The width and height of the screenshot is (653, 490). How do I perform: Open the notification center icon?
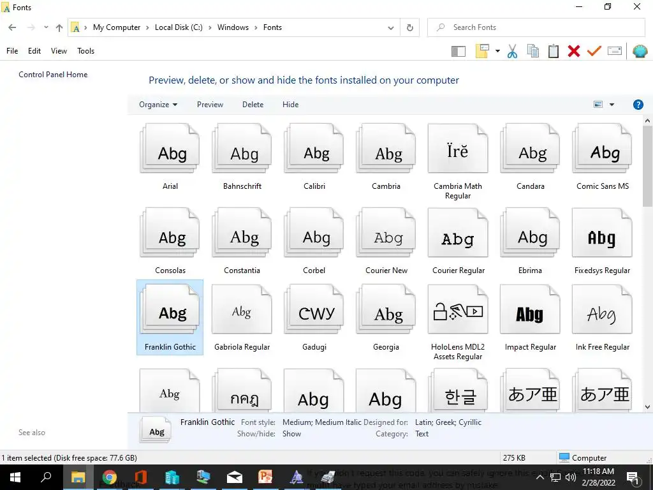[x=633, y=477]
